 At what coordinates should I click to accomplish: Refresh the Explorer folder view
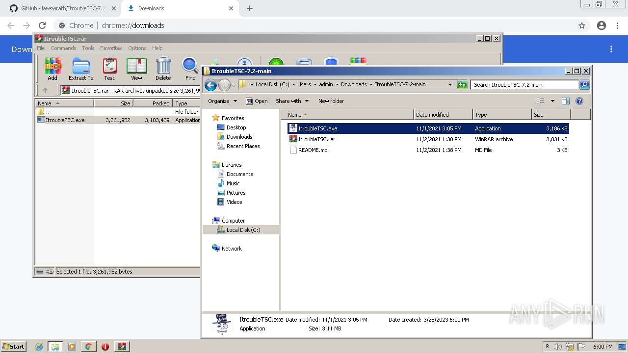coord(462,85)
